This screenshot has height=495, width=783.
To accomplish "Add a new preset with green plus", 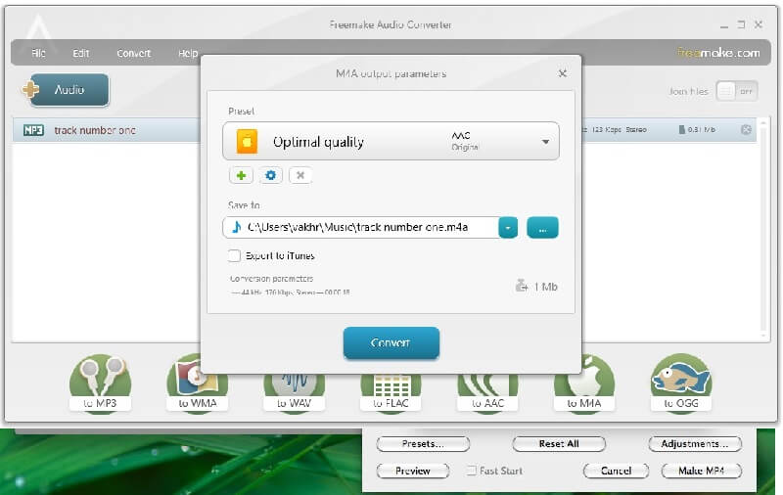I will pyautogui.click(x=241, y=175).
